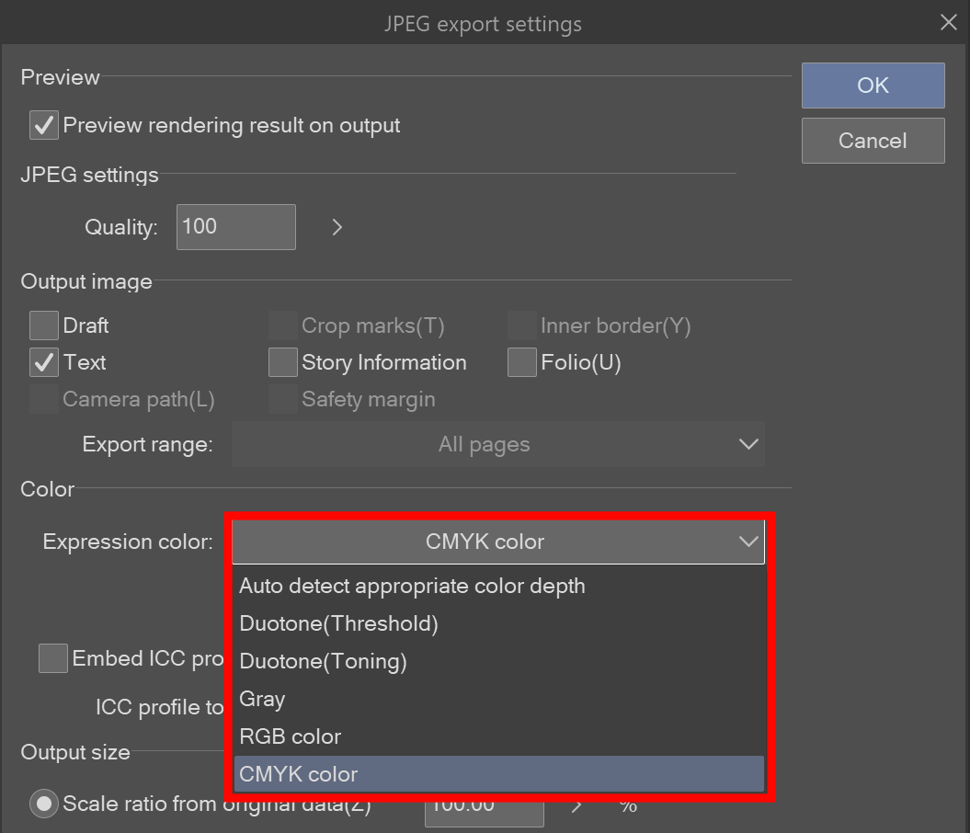
Task: Select RGB color from the list
Action: [290, 737]
